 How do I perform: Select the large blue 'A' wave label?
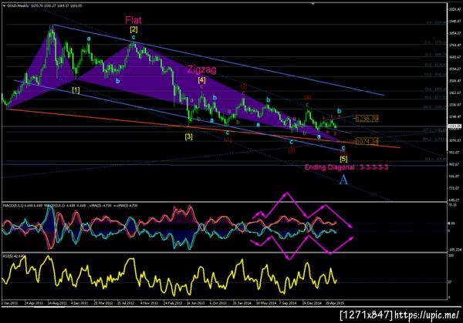[x=343, y=180]
